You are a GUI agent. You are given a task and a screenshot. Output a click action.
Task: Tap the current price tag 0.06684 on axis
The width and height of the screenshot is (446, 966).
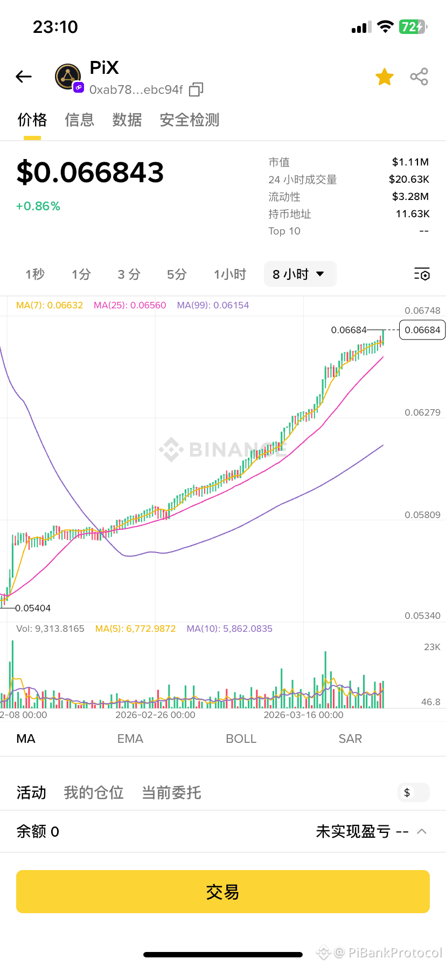(422, 330)
